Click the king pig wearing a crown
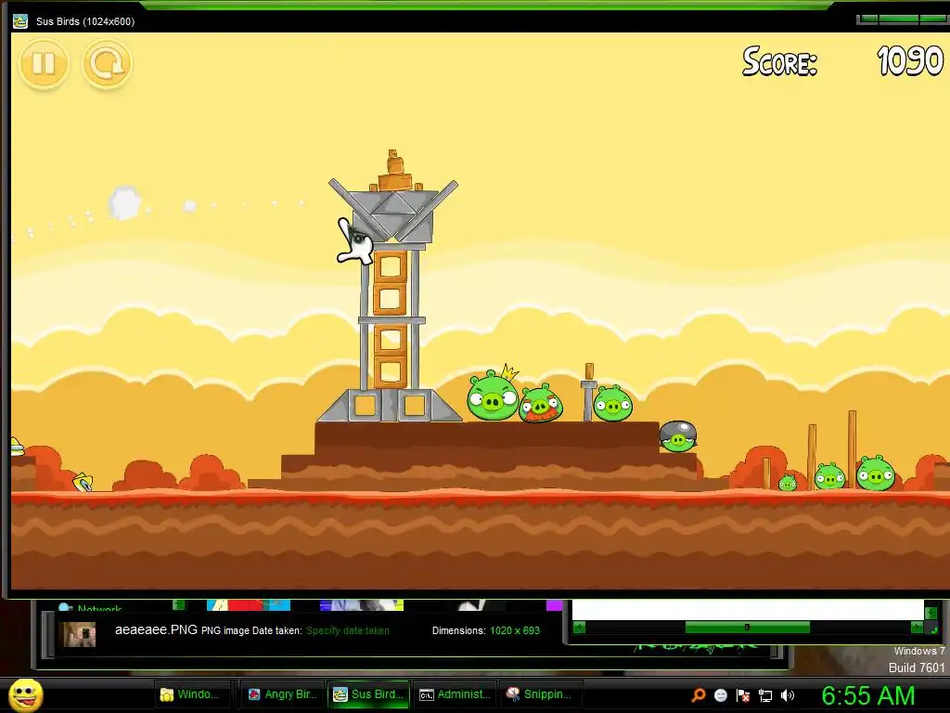 coord(493,394)
